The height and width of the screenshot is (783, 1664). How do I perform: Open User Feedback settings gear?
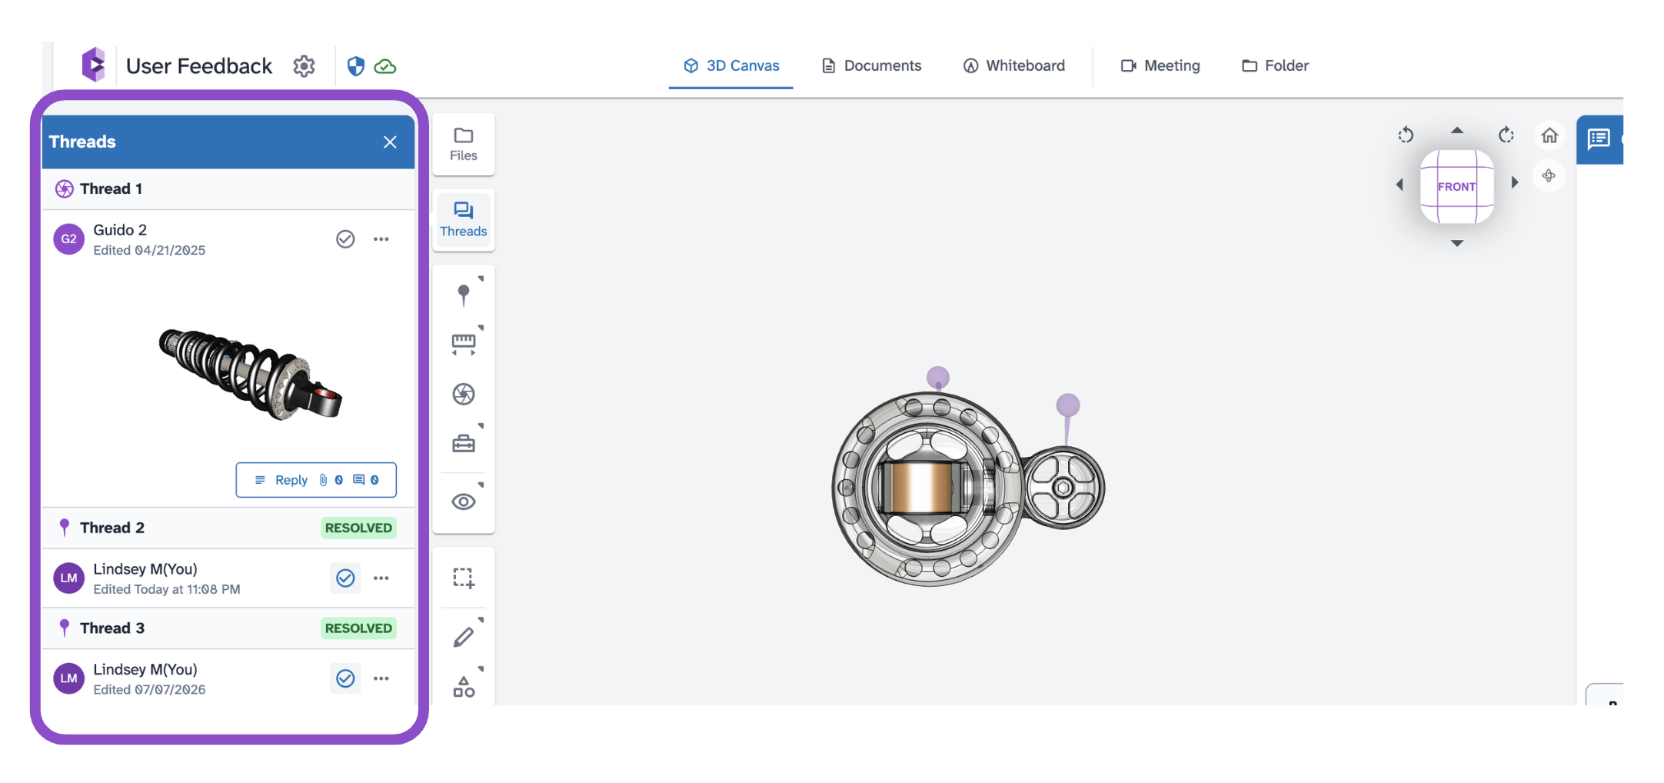pyautogui.click(x=304, y=66)
